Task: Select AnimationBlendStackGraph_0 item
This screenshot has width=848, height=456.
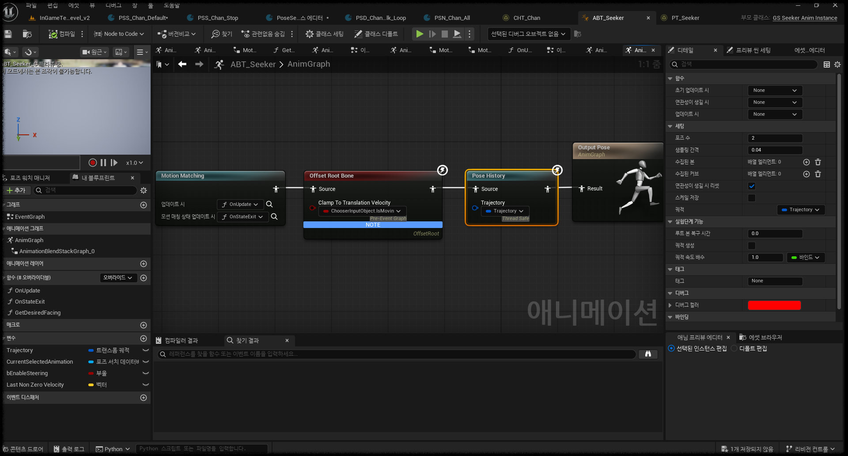Action: (57, 251)
